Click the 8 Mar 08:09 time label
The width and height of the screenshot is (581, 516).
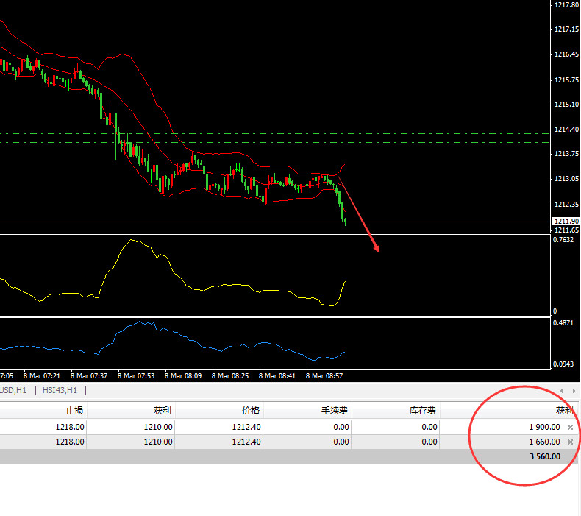click(183, 376)
